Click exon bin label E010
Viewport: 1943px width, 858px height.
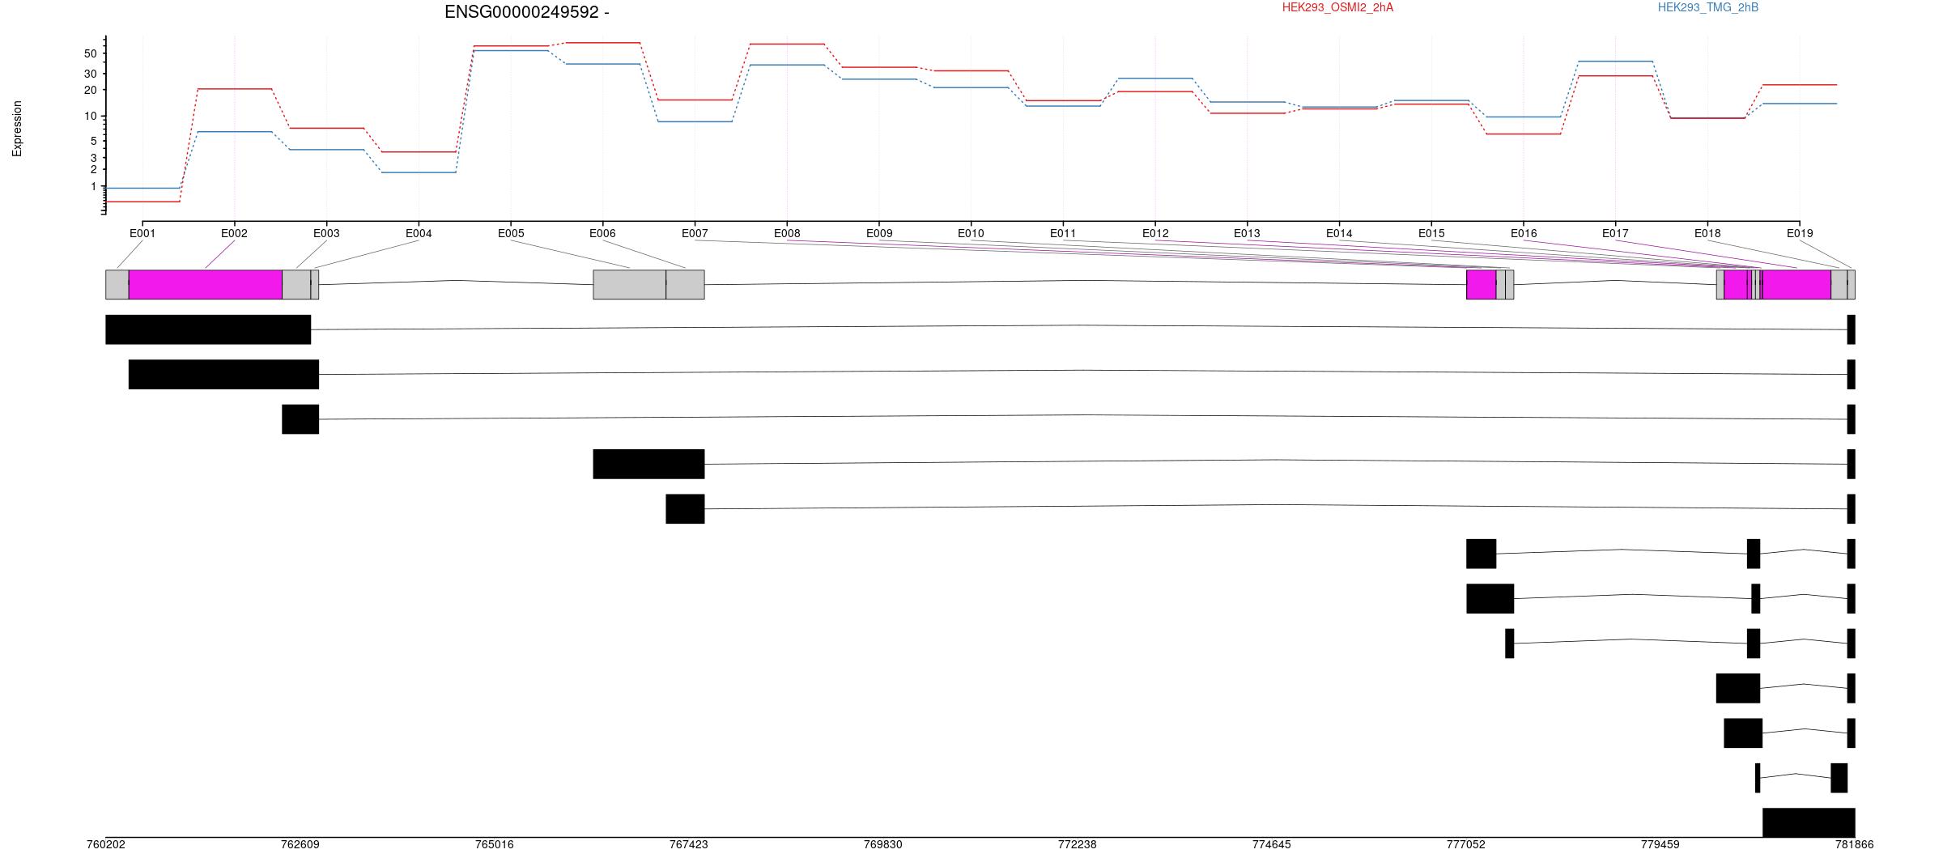pyautogui.click(x=971, y=233)
